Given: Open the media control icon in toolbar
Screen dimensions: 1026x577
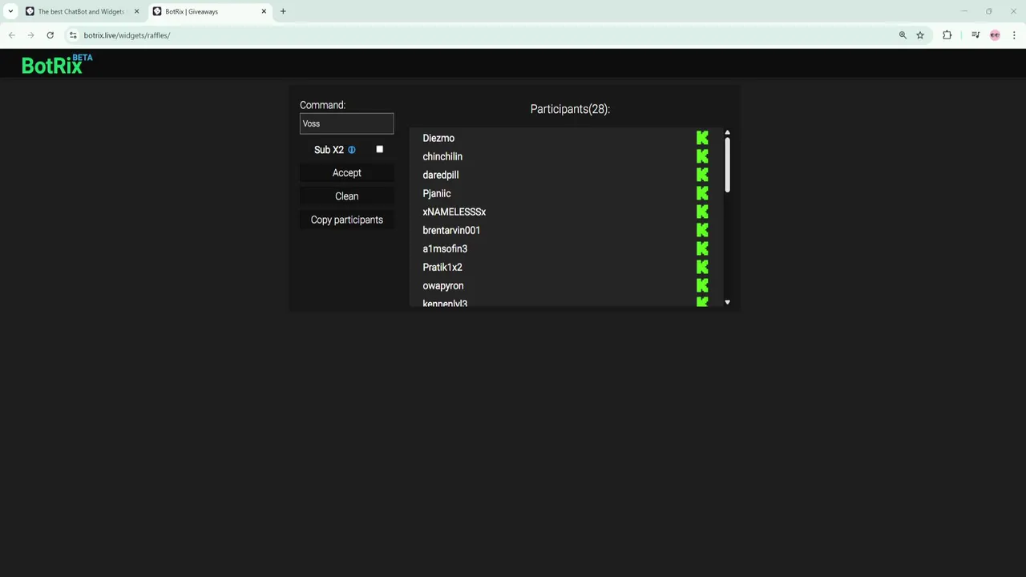Looking at the screenshot, I should pos(976,35).
